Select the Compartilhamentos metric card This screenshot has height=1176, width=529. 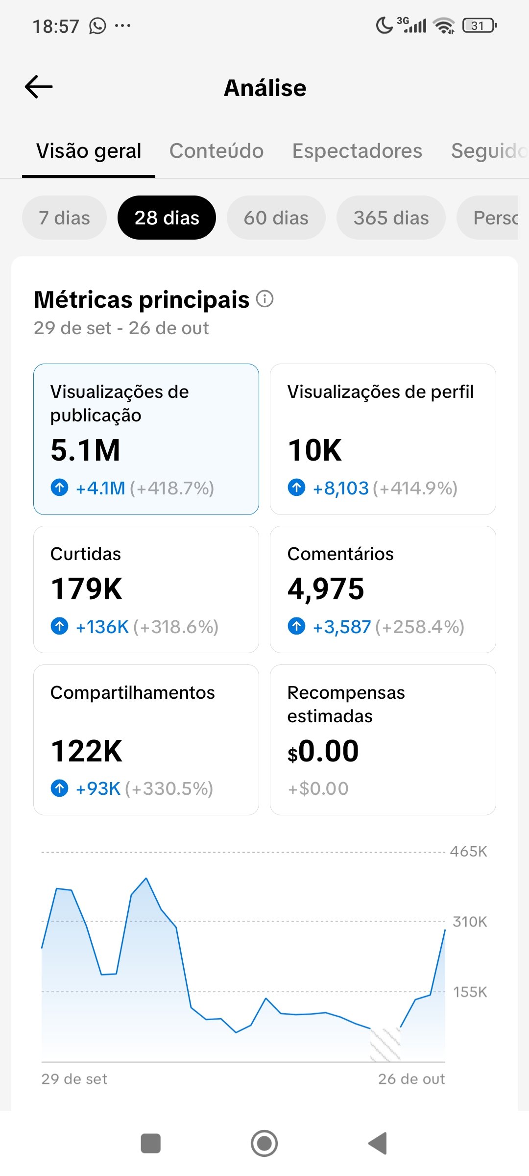[146, 739]
